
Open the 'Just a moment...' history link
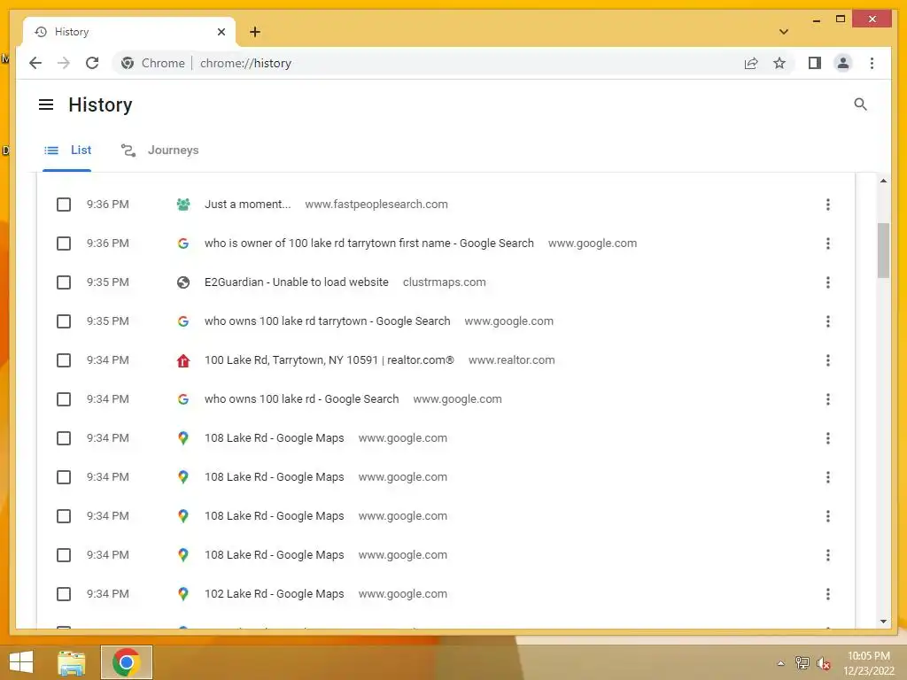pyautogui.click(x=248, y=205)
